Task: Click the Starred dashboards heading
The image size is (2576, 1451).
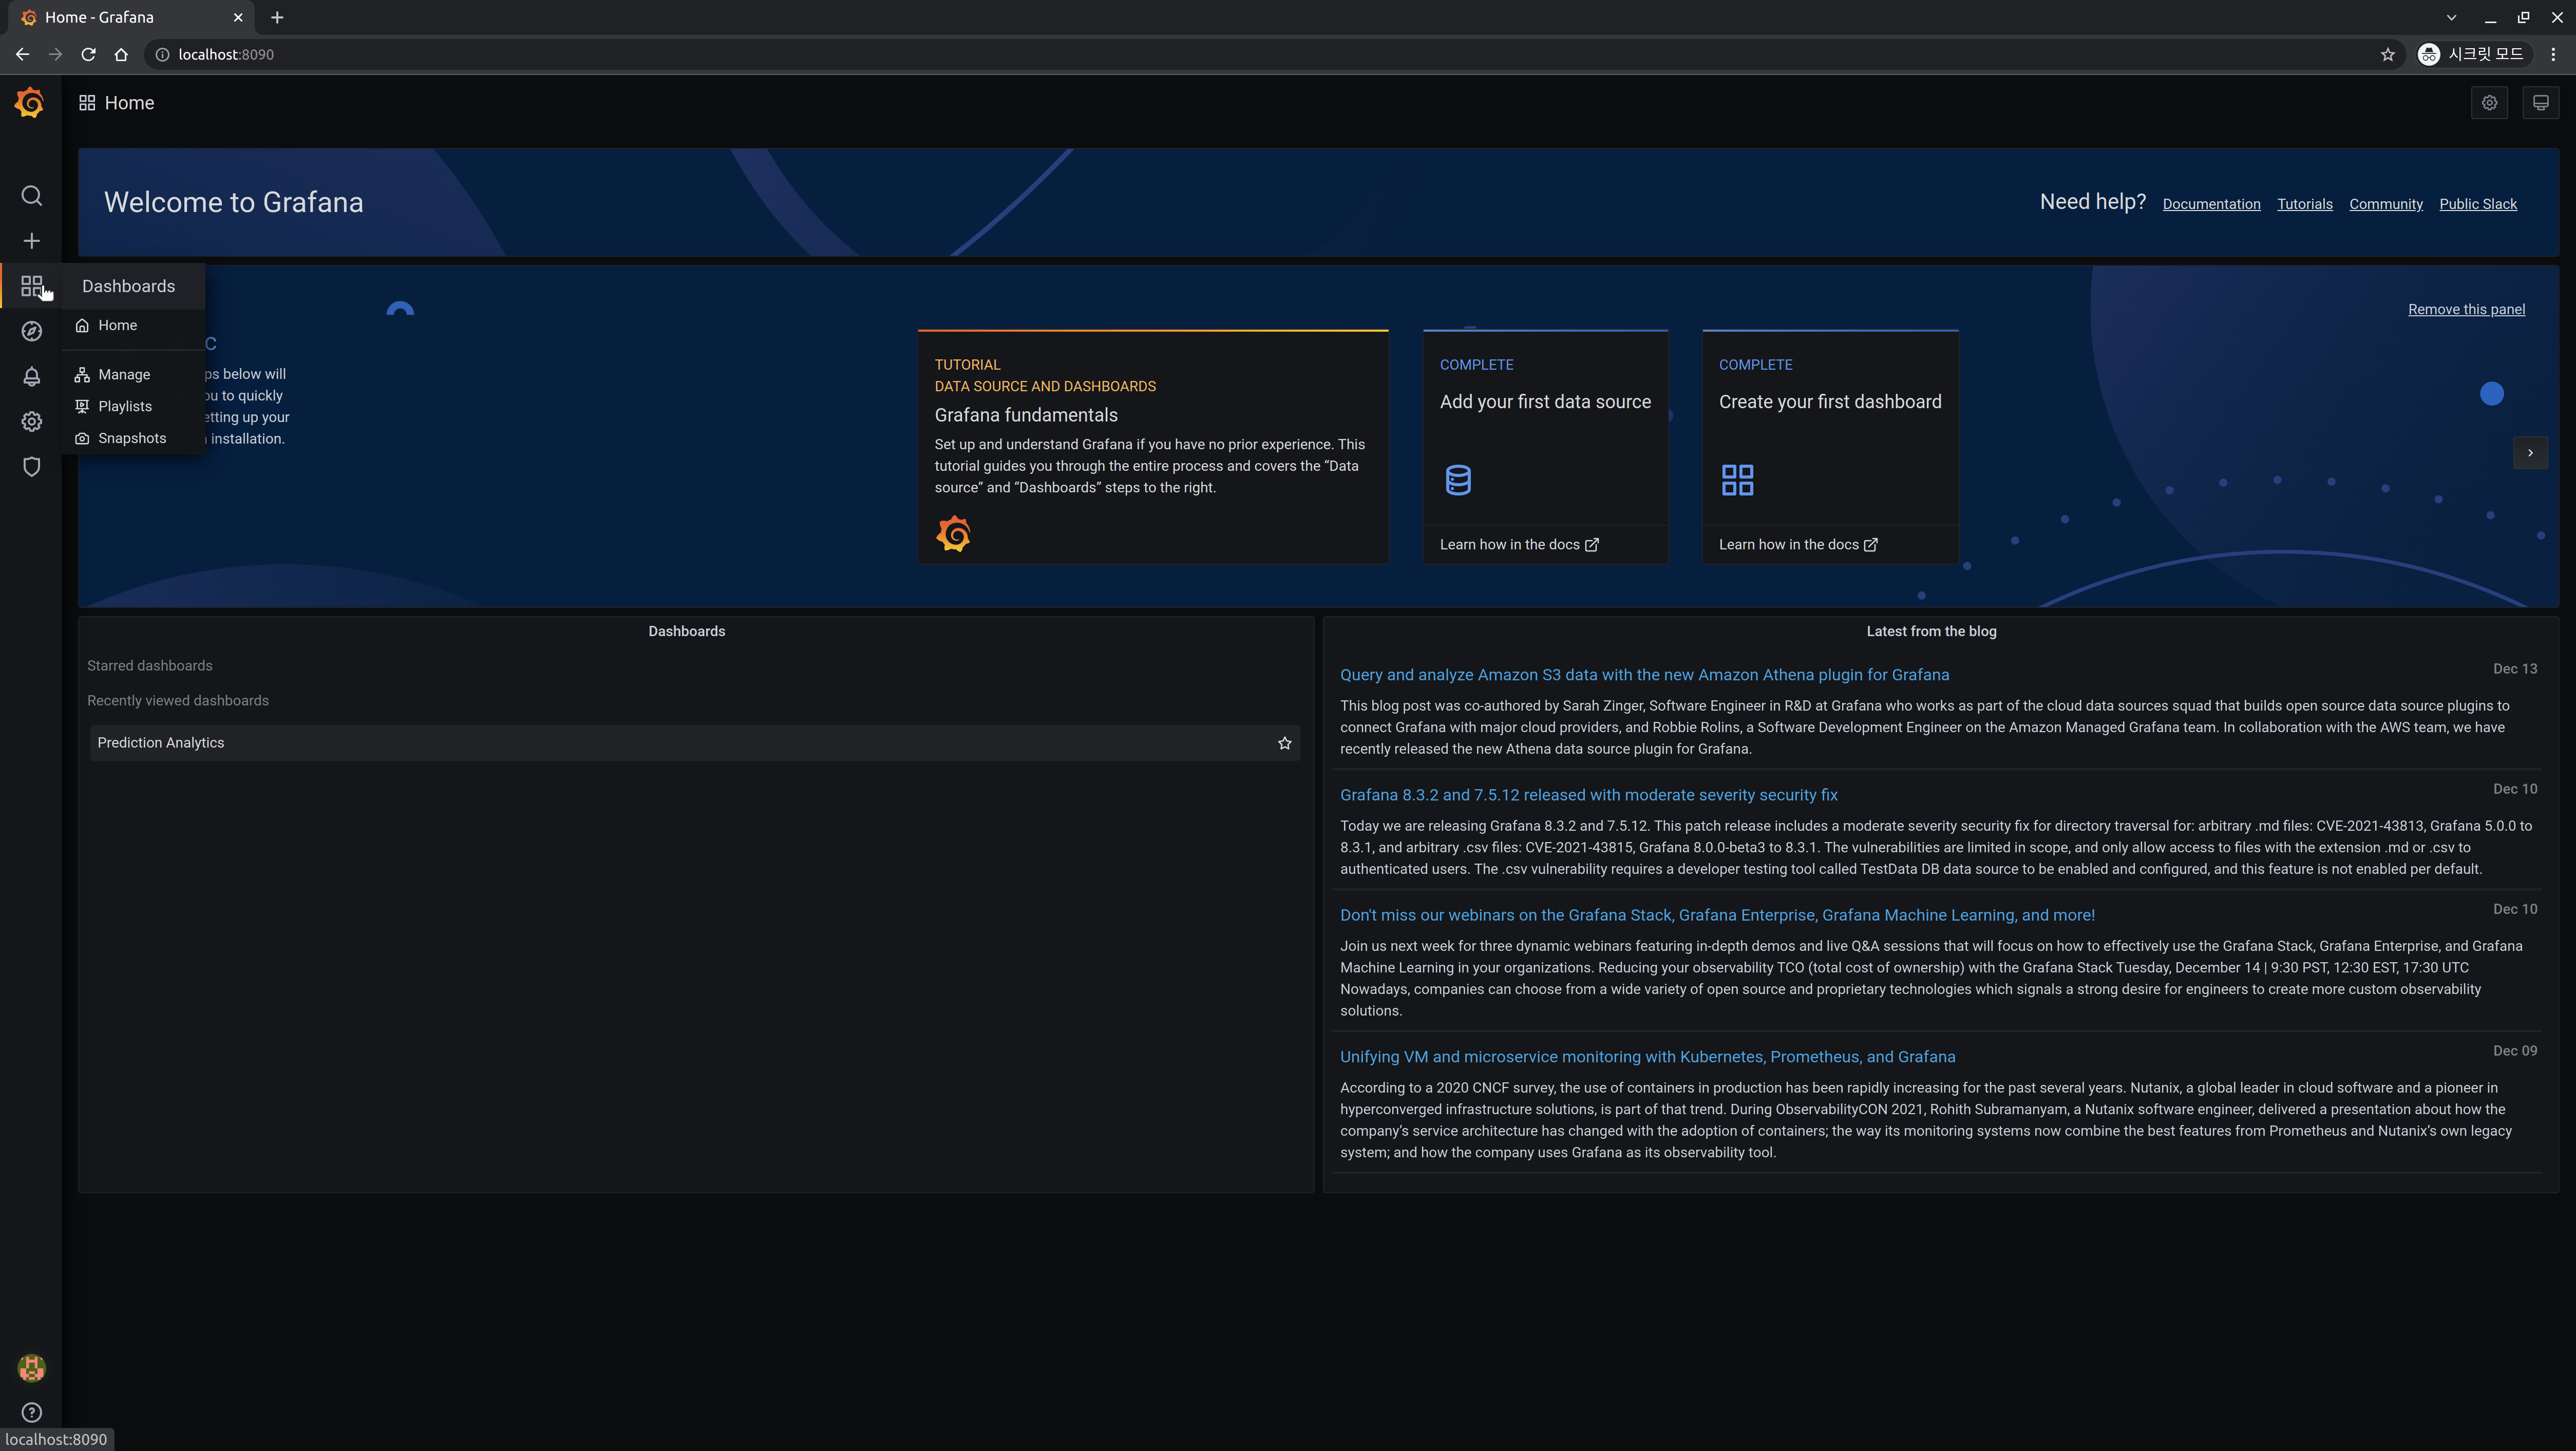Action: (149, 666)
